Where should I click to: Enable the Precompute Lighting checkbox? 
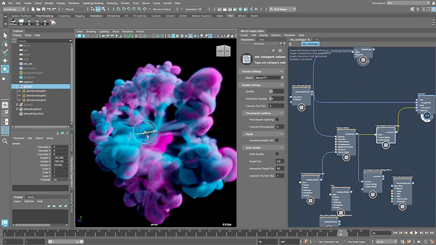278,119
